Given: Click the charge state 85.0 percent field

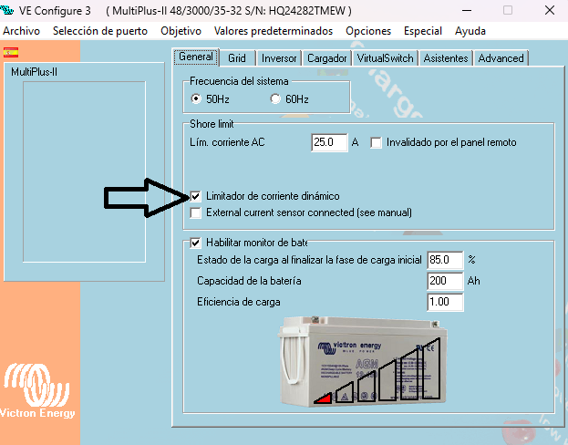Looking at the screenshot, I should pyautogui.click(x=445, y=260).
